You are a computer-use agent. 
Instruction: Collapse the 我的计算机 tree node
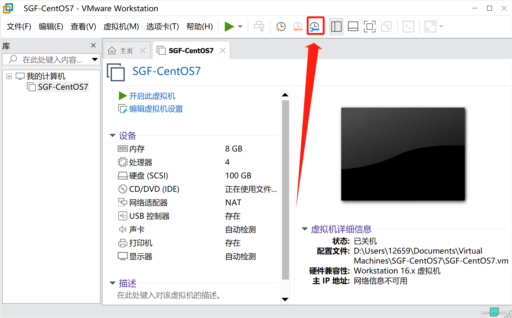pyautogui.click(x=9, y=76)
